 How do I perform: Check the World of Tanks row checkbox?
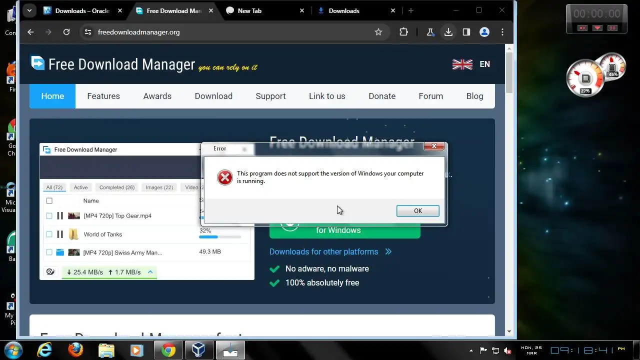(x=49, y=234)
